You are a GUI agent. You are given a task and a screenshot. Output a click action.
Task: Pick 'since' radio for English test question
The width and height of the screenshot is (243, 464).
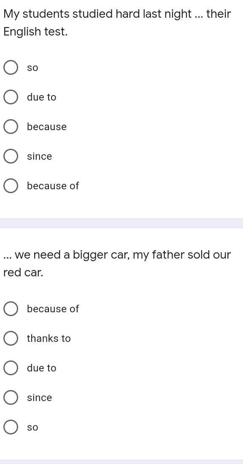tap(11, 156)
